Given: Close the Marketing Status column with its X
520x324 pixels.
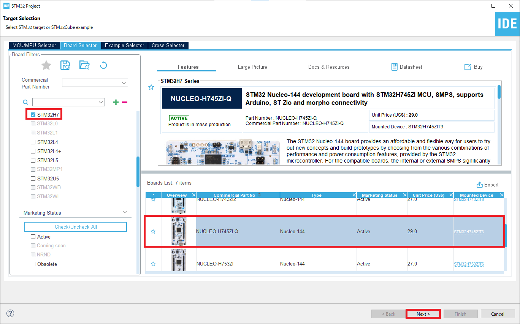Looking at the screenshot, I should click(405, 195).
